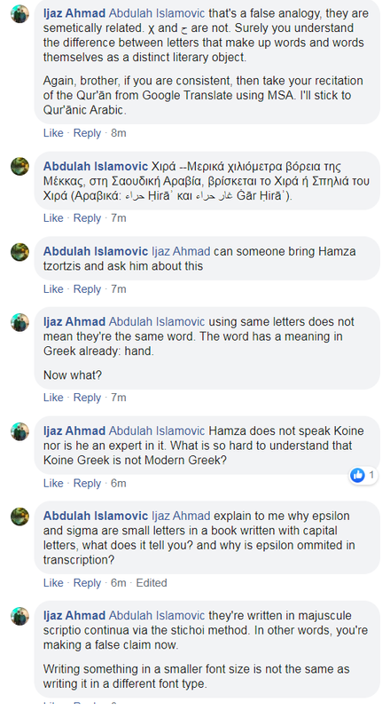
Task: Click the thumbs-up reaction badge showing 1
Action: pyautogui.click(x=363, y=475)
